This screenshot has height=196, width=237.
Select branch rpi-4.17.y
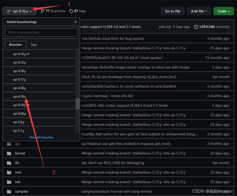coord(39,79)
